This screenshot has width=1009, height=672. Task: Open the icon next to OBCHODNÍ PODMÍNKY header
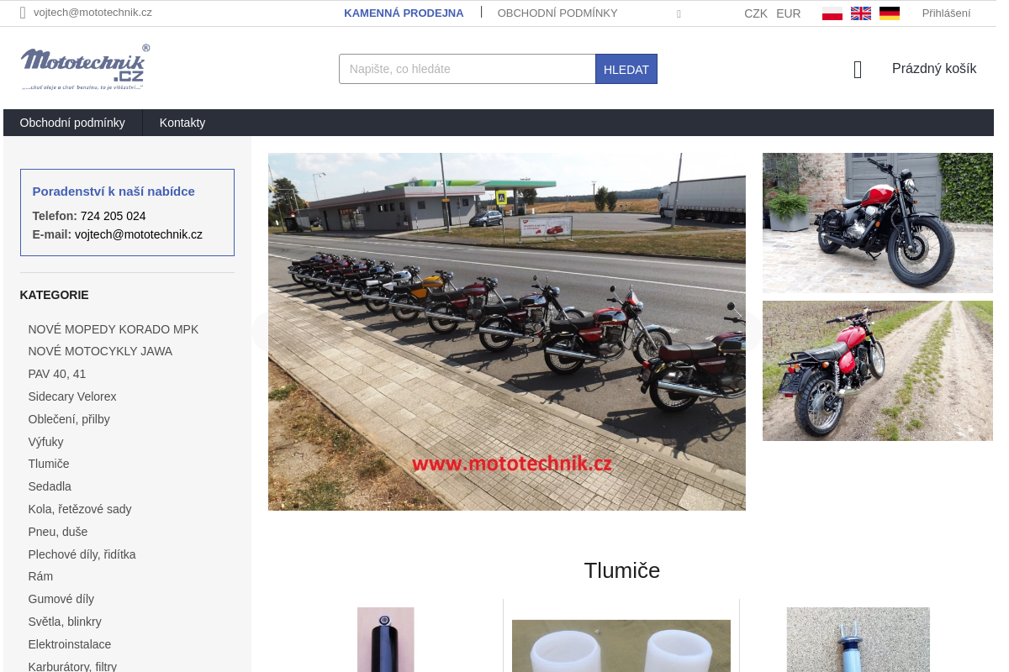678,13
